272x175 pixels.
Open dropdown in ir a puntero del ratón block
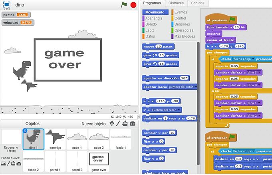click(179, 110)
